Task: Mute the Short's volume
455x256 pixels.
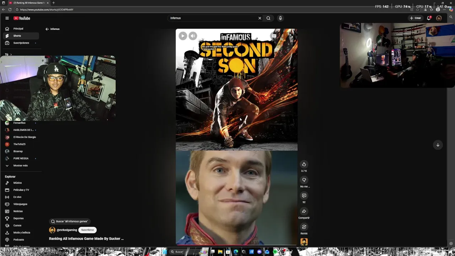Action: pyautogui.click(x=193, y=36)
